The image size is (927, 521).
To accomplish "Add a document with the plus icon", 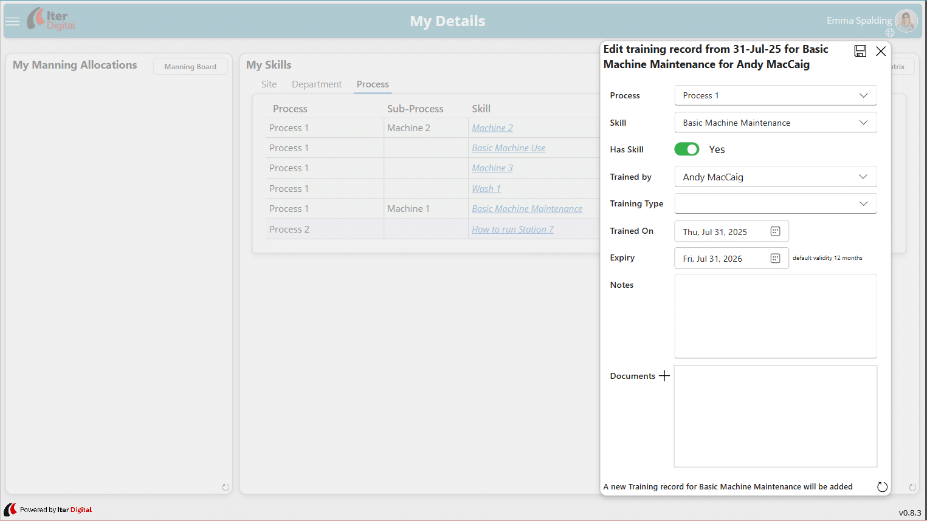I will pyautogui.click(x=664, y=376).
